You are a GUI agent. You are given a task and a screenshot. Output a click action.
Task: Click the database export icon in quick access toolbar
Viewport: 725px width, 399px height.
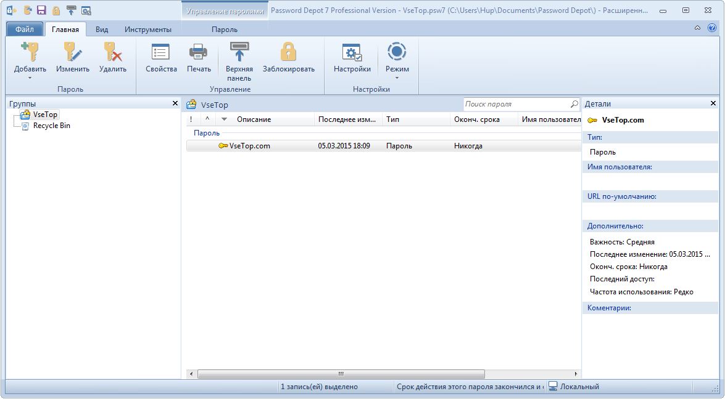[28, 10]
